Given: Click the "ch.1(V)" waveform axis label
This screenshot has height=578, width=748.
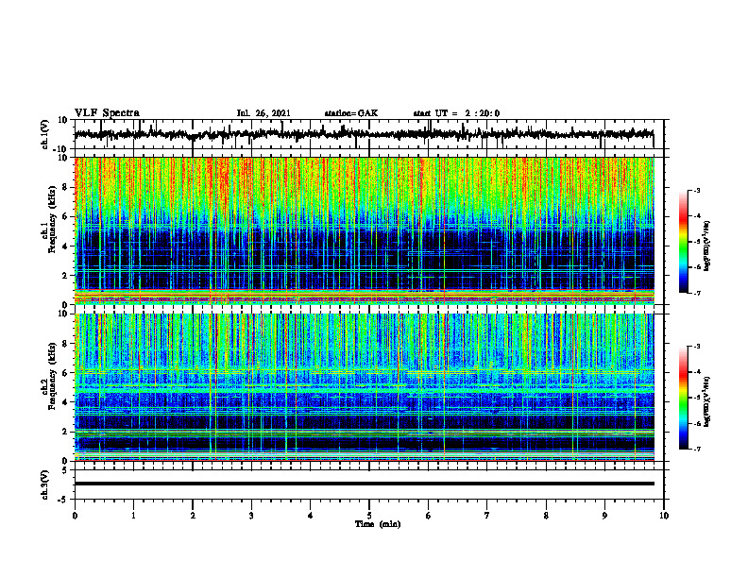Looking at the screenshot, I should tap(44, 134).
